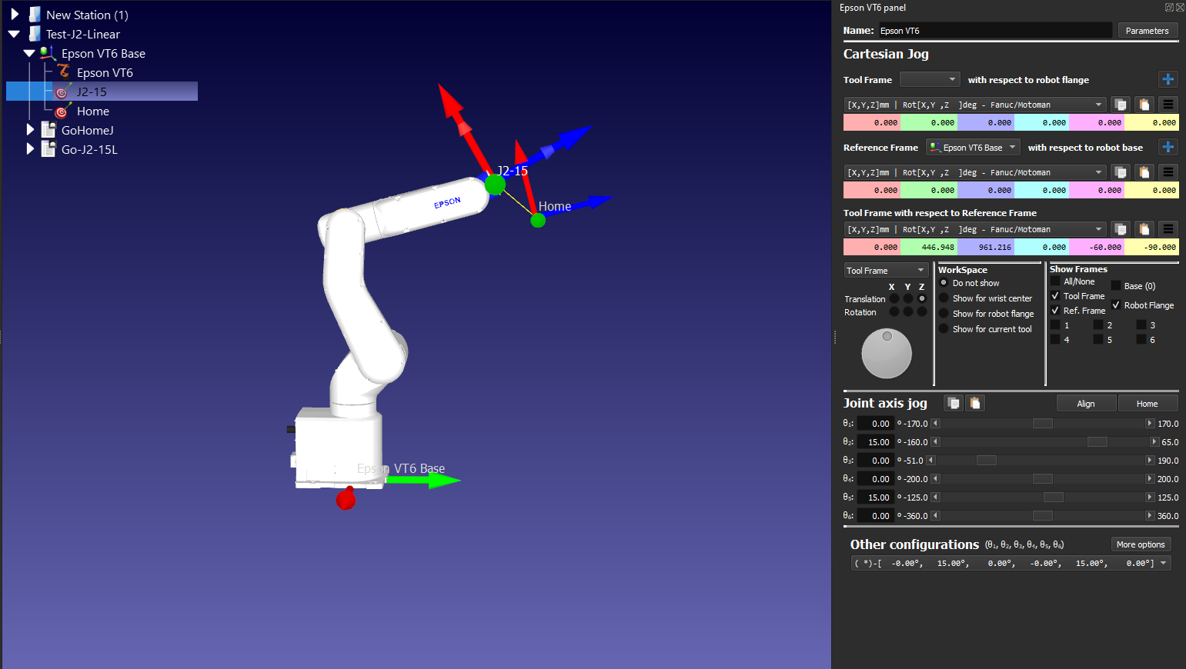Select the Go-J2-15L program item
The image size is (1186, 669).
pyautogui.click(x=89, y=150)
